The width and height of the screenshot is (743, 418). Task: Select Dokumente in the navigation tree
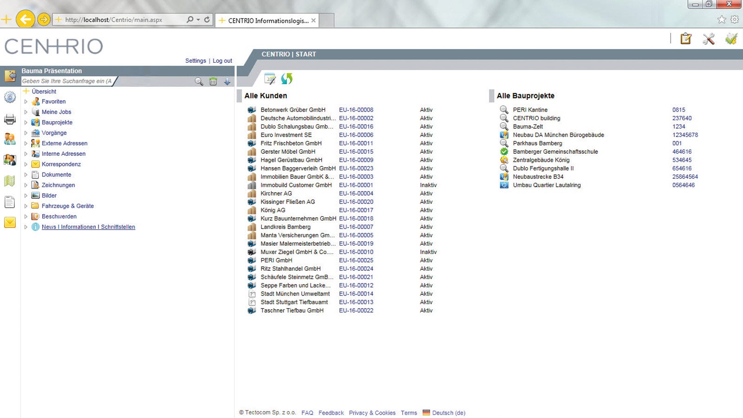pyautogui.click(x=56, y=175)
